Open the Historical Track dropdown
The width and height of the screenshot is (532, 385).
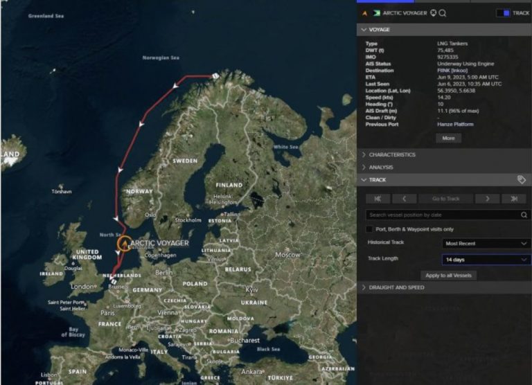tap(486, 243)
